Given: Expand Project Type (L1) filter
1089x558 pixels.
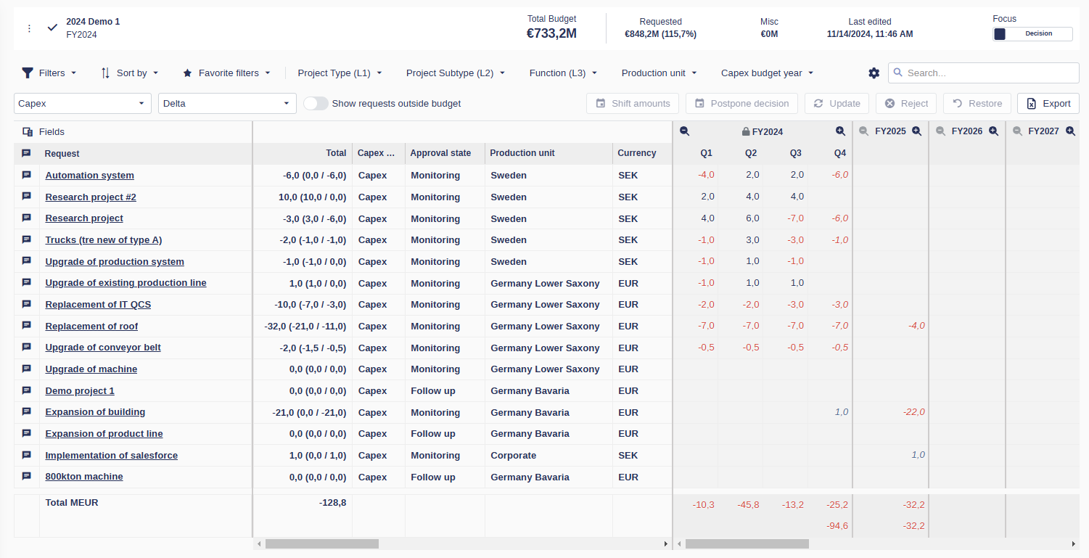Looking at the screenshot, I should tap(340, 73).
